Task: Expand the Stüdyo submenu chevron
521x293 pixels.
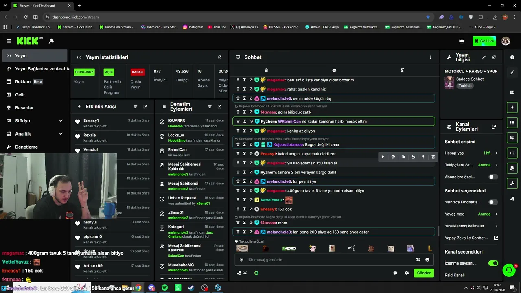Action: pyautogui.click(x=61, y=121)
